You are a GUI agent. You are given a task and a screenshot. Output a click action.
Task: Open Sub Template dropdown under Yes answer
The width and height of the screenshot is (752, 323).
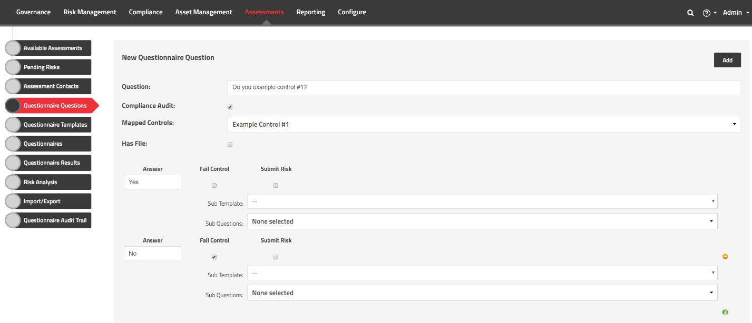coord(482,201)
